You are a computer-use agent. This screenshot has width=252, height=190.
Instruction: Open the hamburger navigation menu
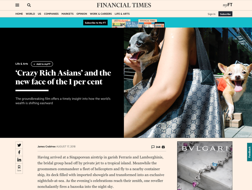(x=17, y=5)
